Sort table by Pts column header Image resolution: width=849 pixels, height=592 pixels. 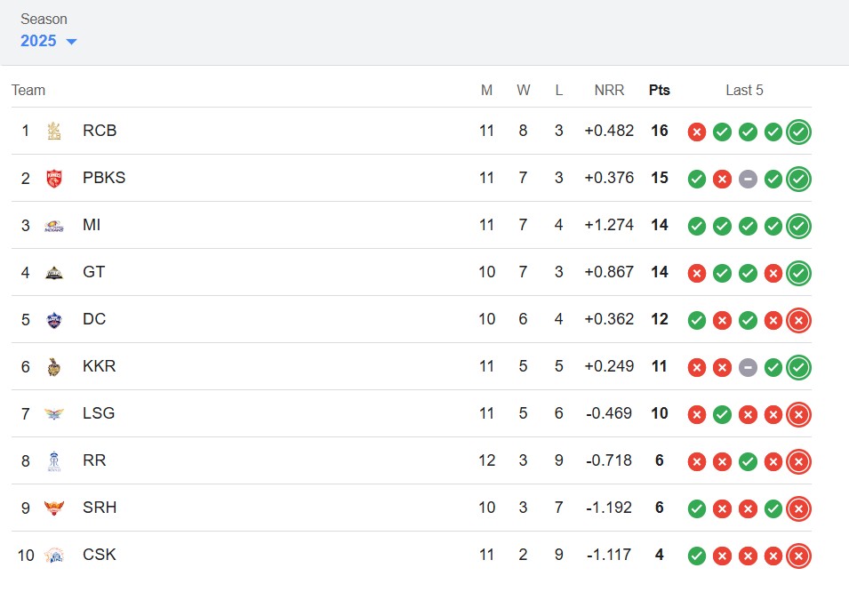(659, 90)
